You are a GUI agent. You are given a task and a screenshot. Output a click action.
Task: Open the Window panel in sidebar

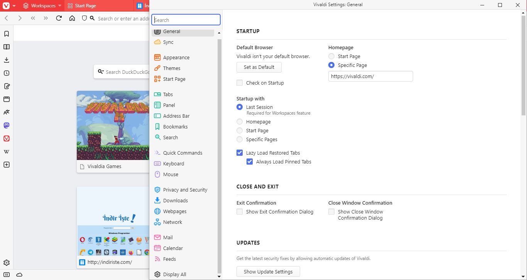pos(7,99)
